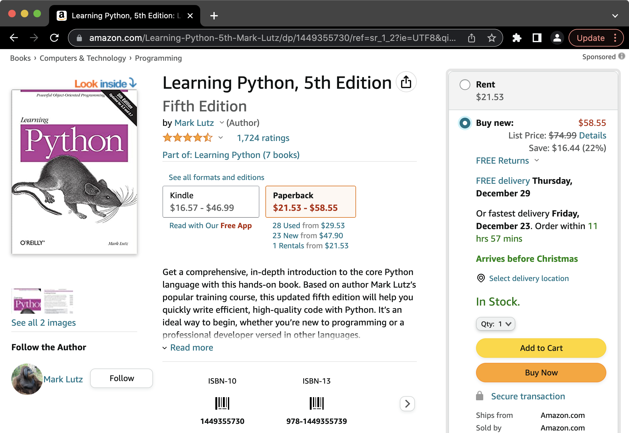
Task: Expand description with Read more
Action: pyautogui.click(x=191, y=348)
